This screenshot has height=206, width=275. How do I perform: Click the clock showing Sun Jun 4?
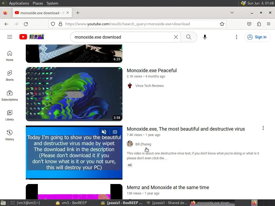tap(260, 3)
